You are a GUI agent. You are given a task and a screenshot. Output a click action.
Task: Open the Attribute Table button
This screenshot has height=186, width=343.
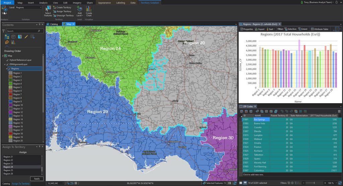tap(320, 29)
